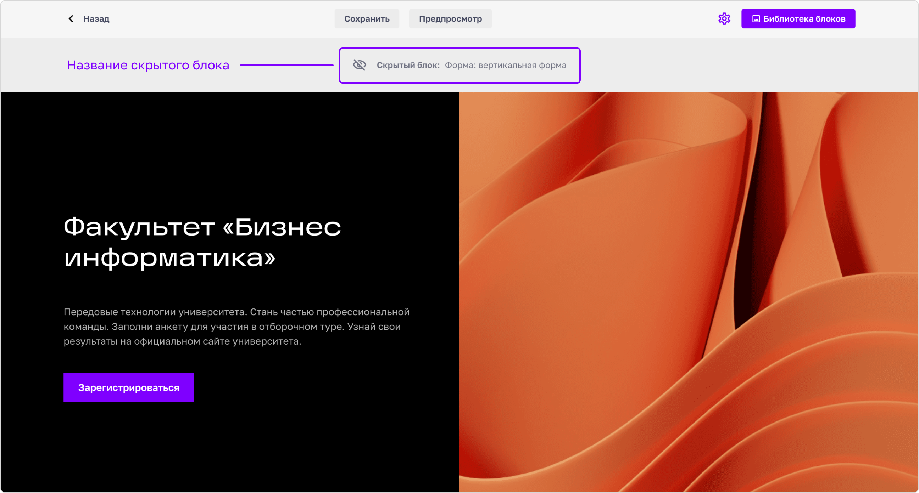Open Библиотека блоков

coord(798,18)
